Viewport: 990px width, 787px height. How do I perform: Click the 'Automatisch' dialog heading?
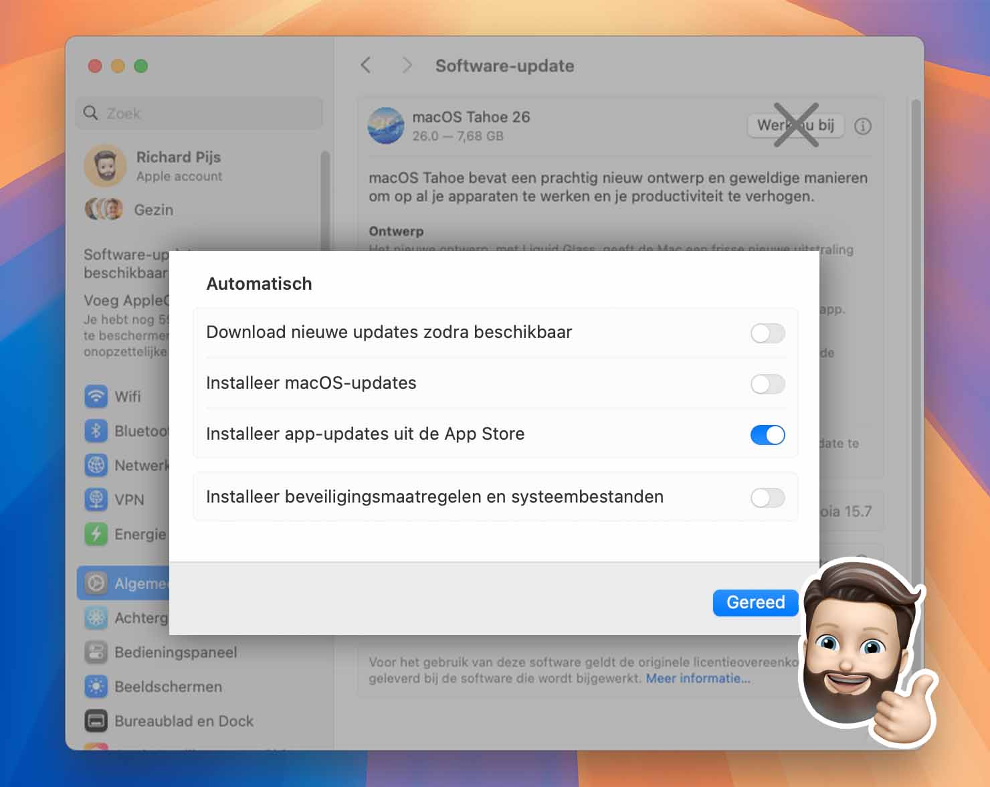point(259,284)
